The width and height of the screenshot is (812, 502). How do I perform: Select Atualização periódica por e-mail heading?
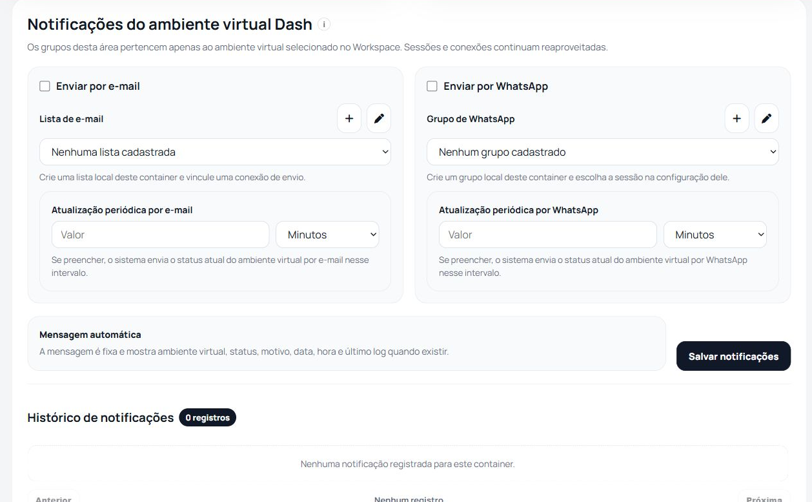(122, 210)
